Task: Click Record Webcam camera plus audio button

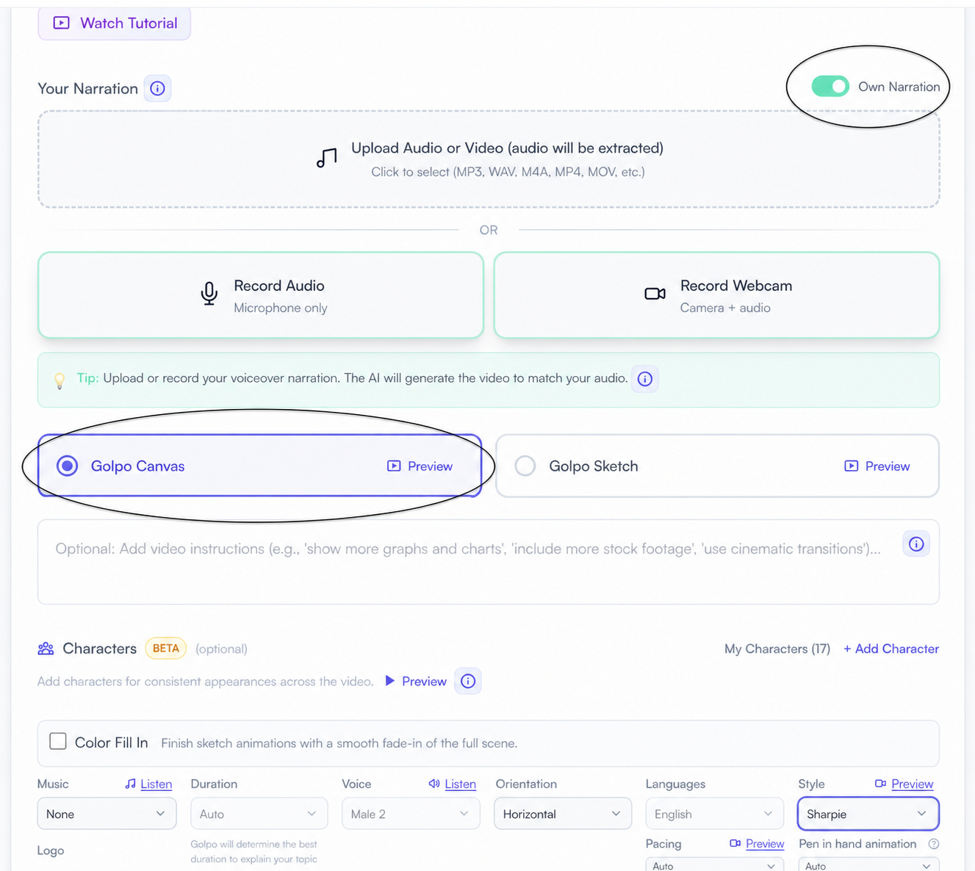Action: click(716, 295)
